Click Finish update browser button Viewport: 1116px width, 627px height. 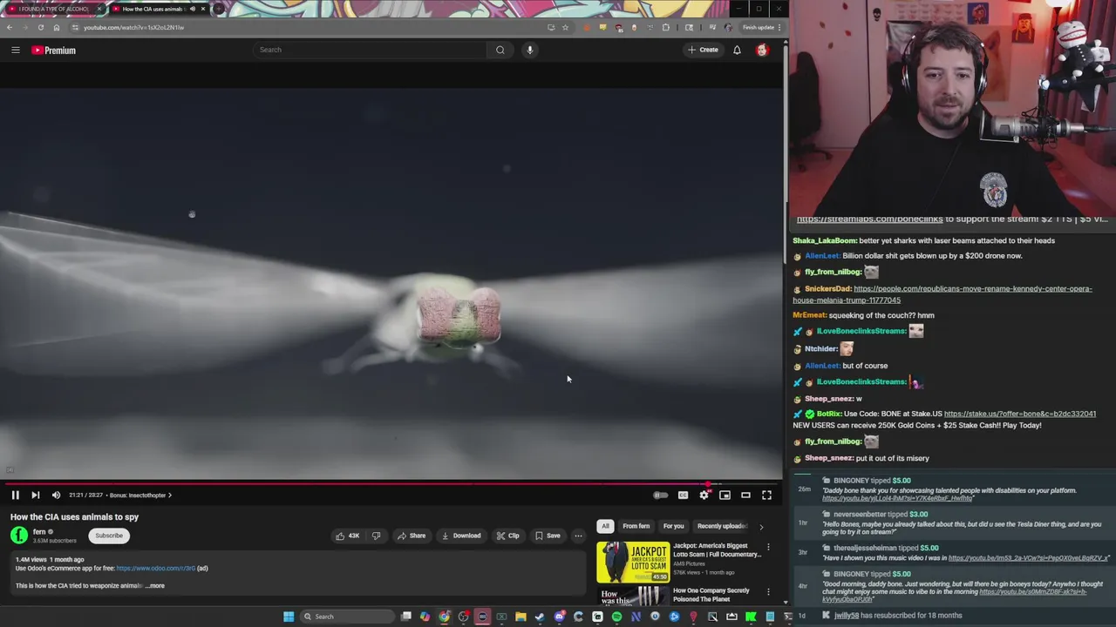[x=760, y=27]
